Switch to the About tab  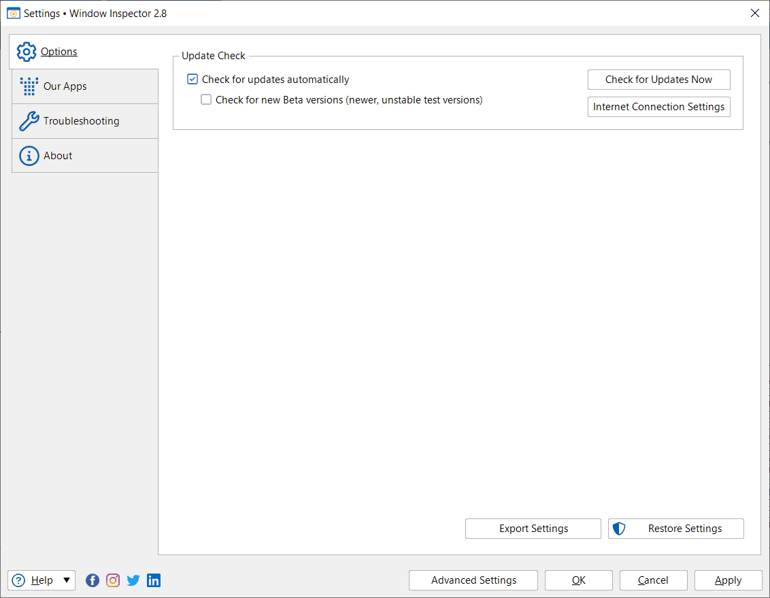pyautogui.click(x=85, y=156)
